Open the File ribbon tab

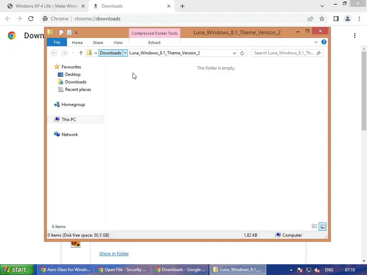pos(57,42)
